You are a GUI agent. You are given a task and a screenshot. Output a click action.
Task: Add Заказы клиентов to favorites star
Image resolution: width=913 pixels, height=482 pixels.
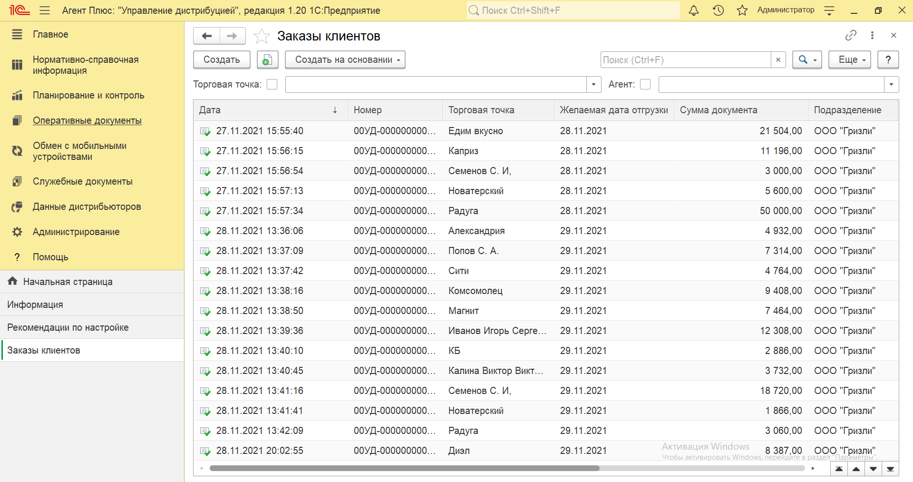click(x=262, y=36)
